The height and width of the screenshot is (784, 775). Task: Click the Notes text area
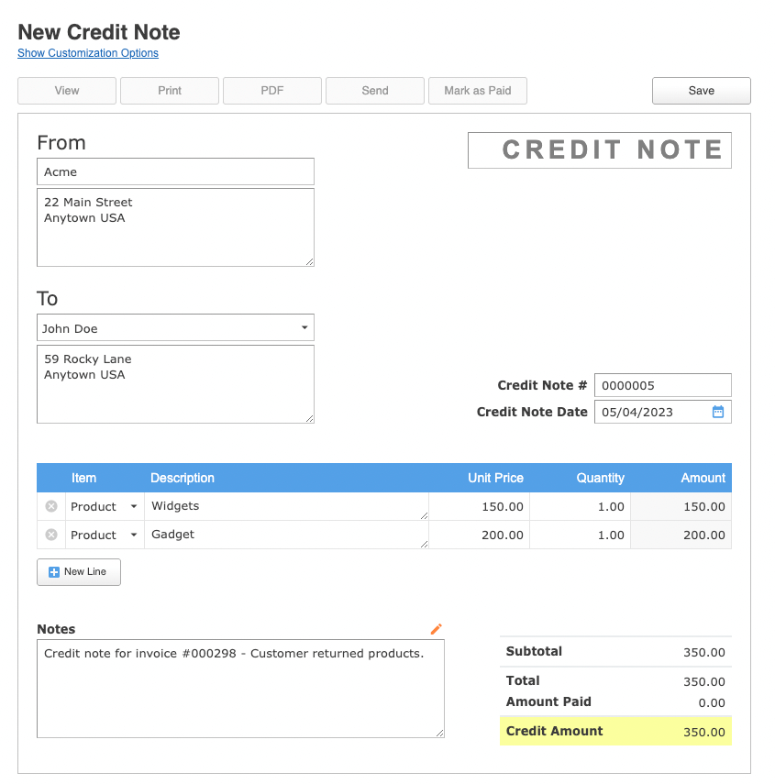(x=240, y=689)
